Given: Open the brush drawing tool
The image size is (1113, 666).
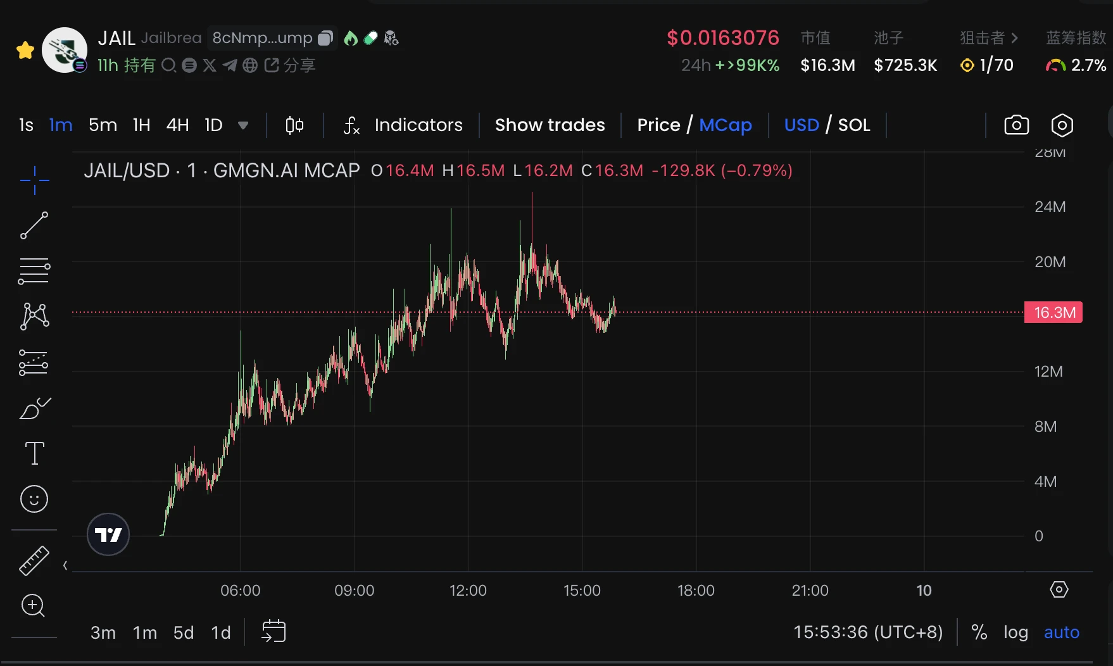Looking at the screenshot, I should 34,408.
